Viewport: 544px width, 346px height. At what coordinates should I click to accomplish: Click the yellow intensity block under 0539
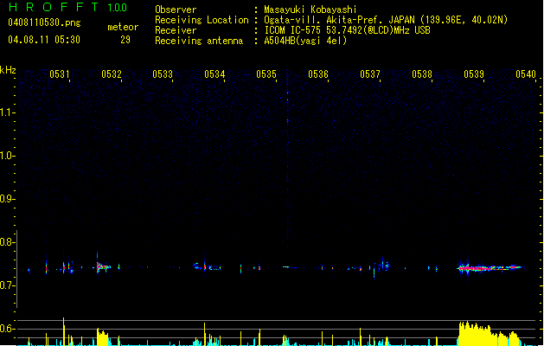(490, 333)
